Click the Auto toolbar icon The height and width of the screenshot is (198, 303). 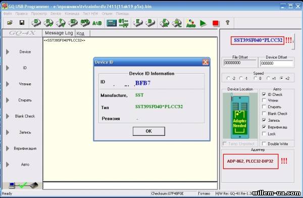click(x=191, y=23)
